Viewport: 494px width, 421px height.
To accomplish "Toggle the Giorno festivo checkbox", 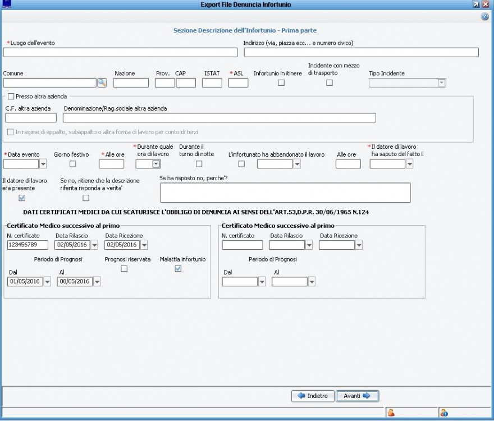I will click(x=72, y=164).
